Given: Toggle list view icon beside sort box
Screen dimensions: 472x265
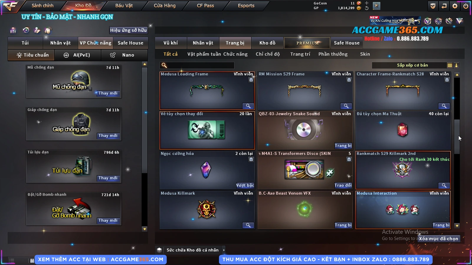Looking at the screenshot, I should pyautogui.click(x=450, y=65).
